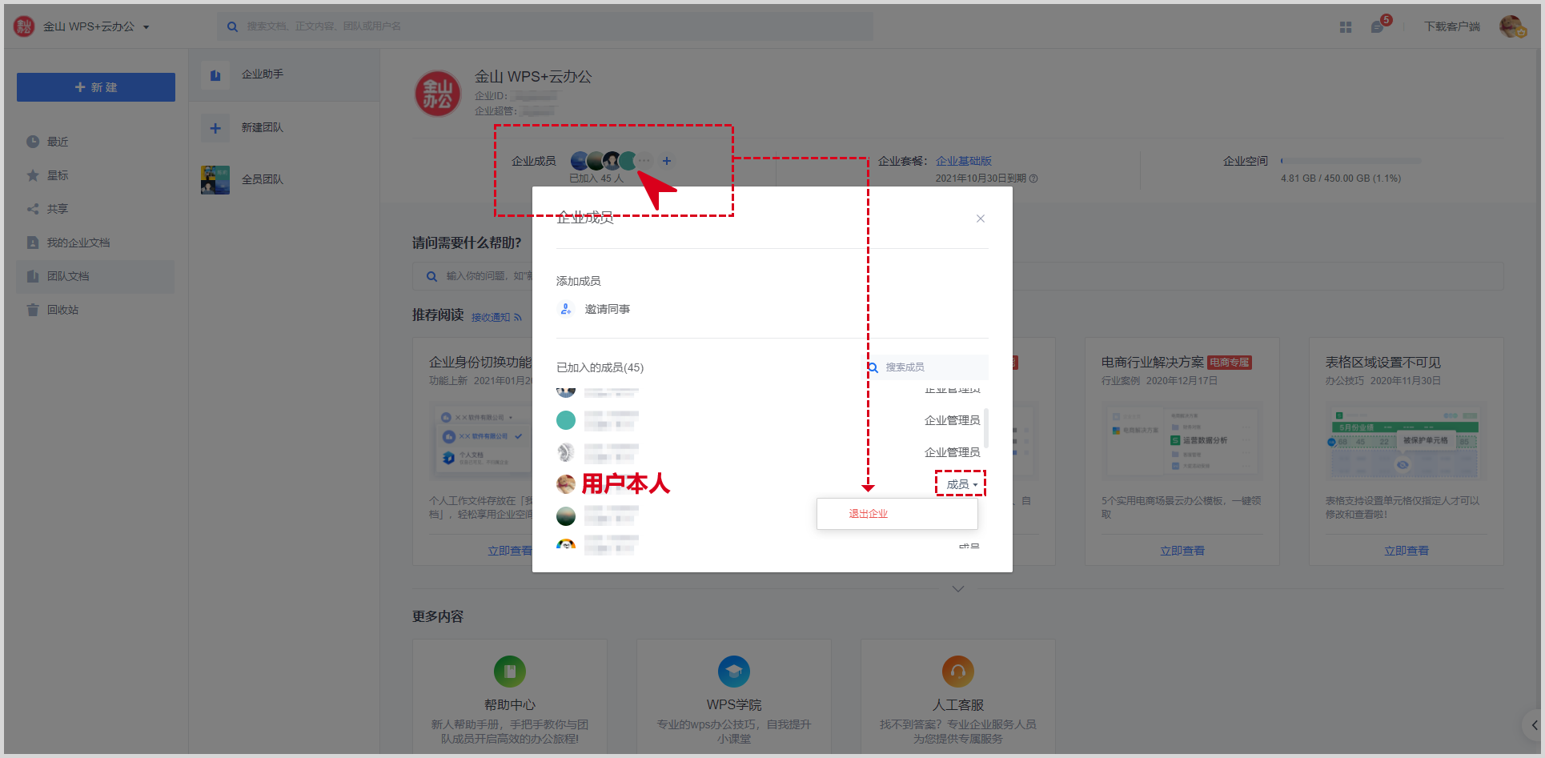Open the 人工客服 headset icon
Screen dimensions: 1545x758
pyautogui.click(x=958, y=672)
